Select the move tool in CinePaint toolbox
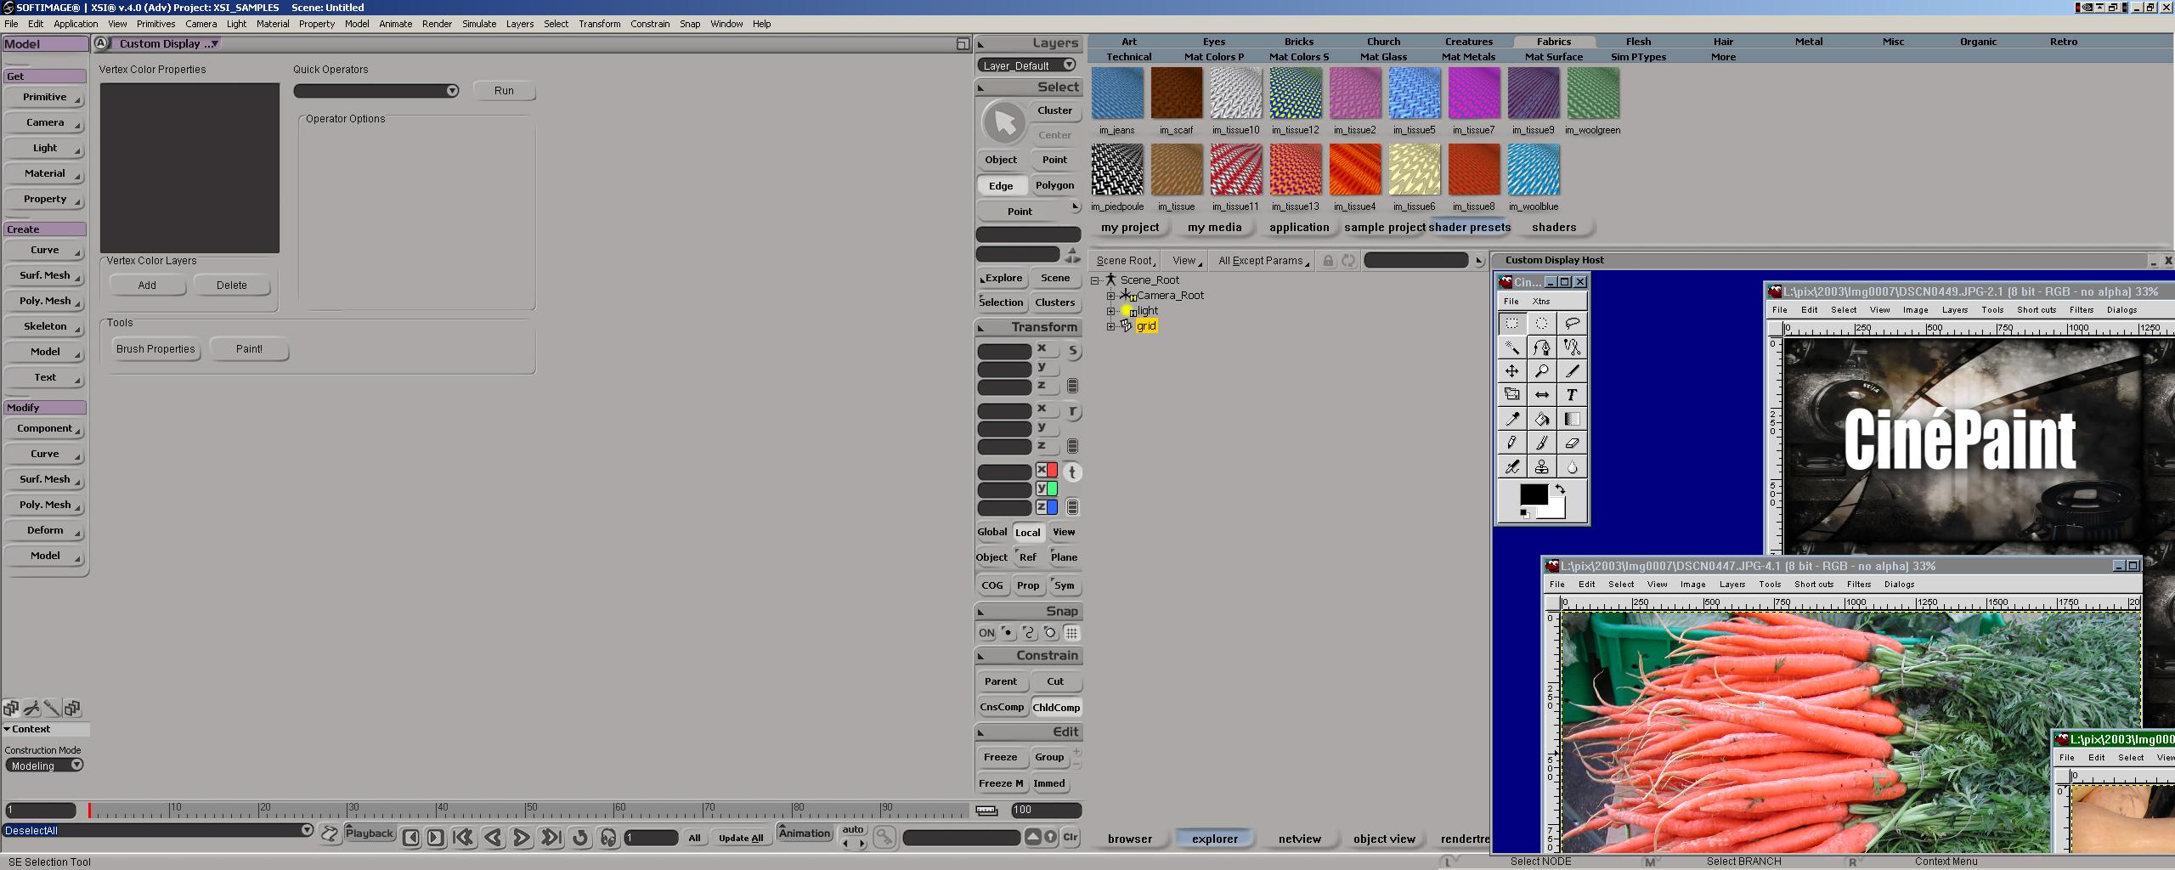Screen dimensions: 2175x870 pos(1511,370)
